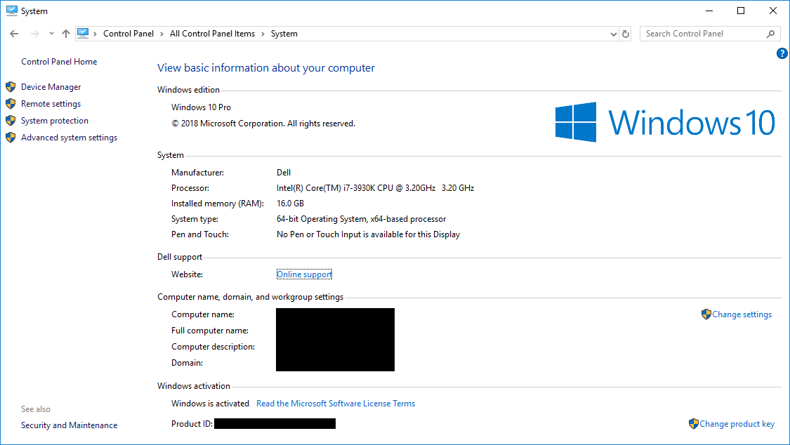Close the System window

773,11
